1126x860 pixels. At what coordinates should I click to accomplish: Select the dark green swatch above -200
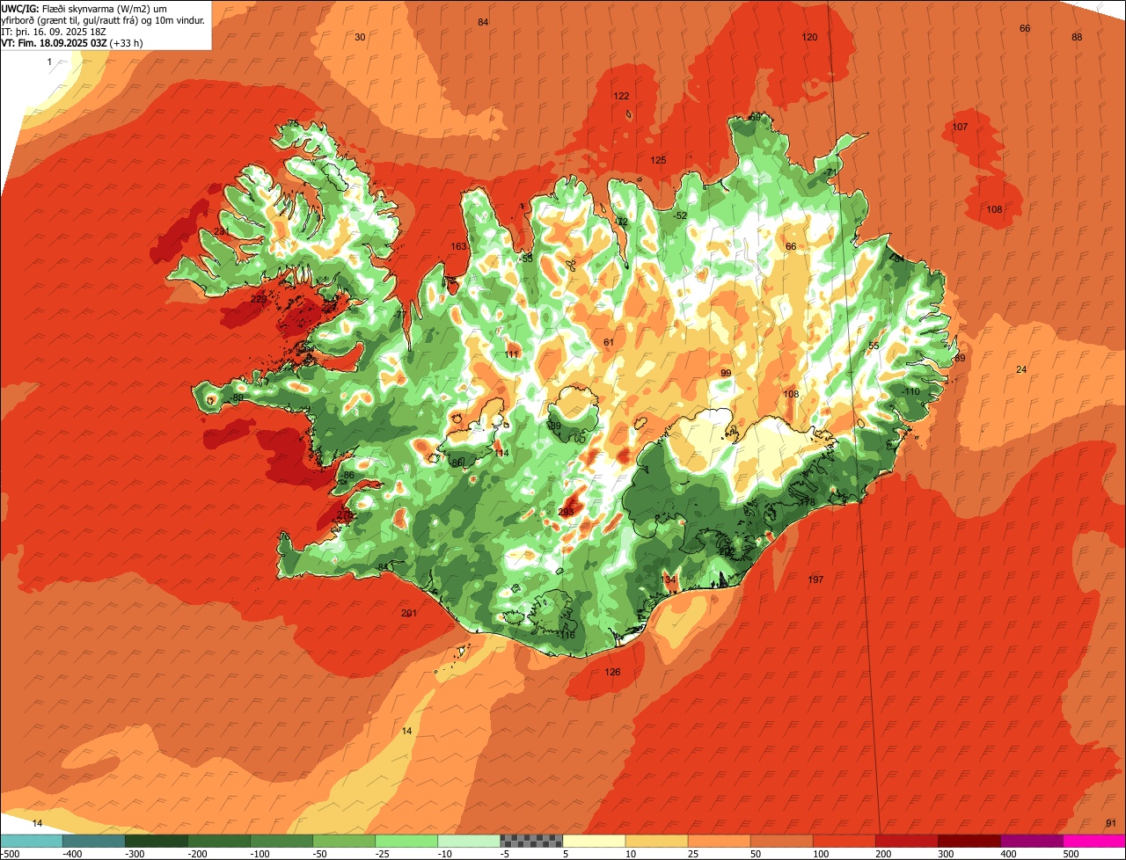(x=219, y=841)
